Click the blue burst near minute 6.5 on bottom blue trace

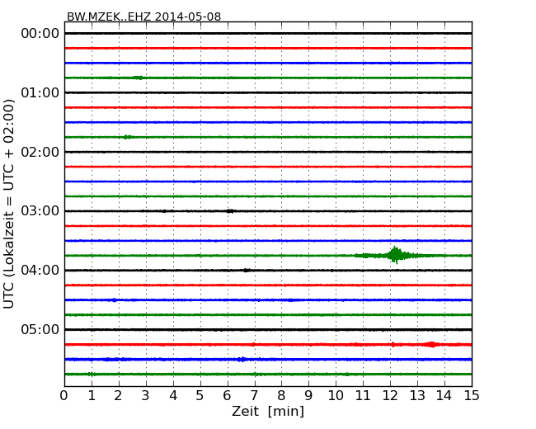tap(241, 359)
